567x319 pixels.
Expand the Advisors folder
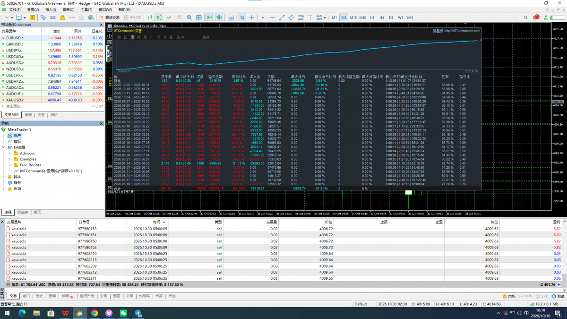(10, 153)
